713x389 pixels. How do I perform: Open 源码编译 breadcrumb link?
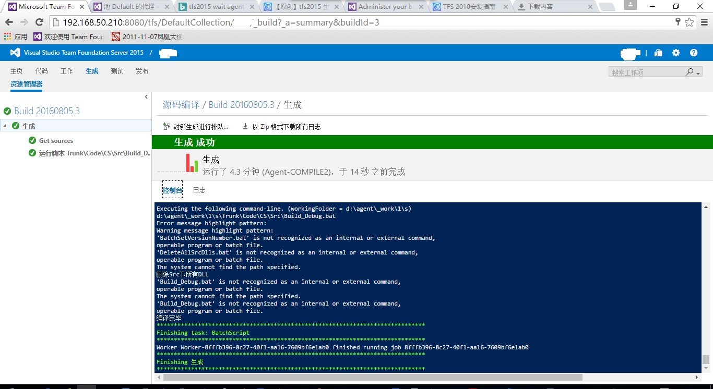(x=181, y=105)
